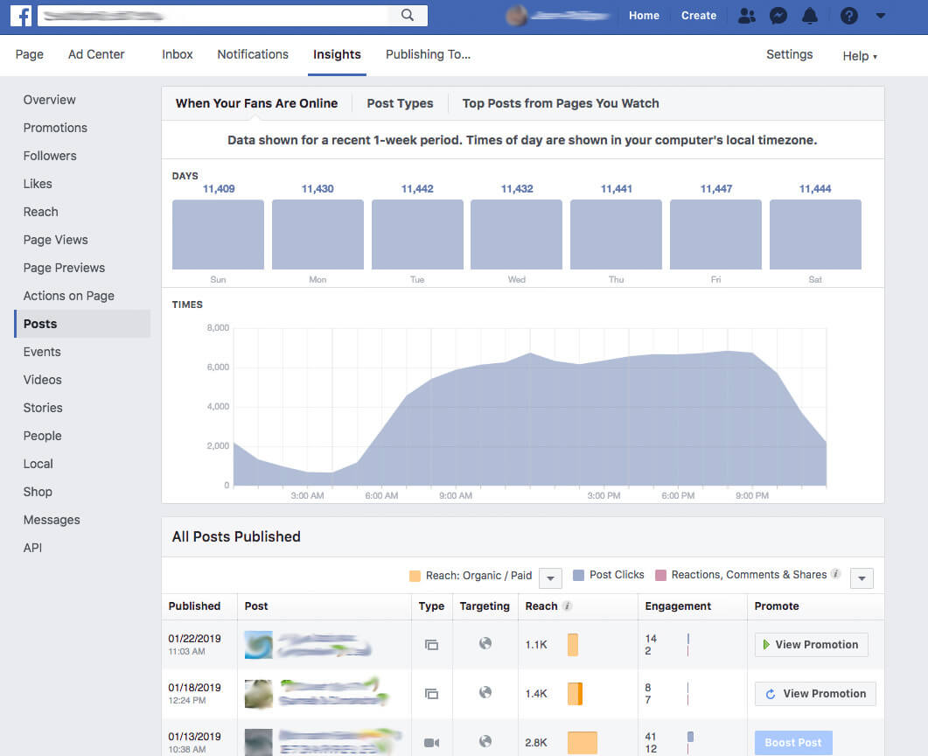Screen dimensions: 928x756
Task: Open the Friend Requests icon
Action: (x=747, y=15)
